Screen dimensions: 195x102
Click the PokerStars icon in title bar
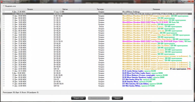coord(1,2)
